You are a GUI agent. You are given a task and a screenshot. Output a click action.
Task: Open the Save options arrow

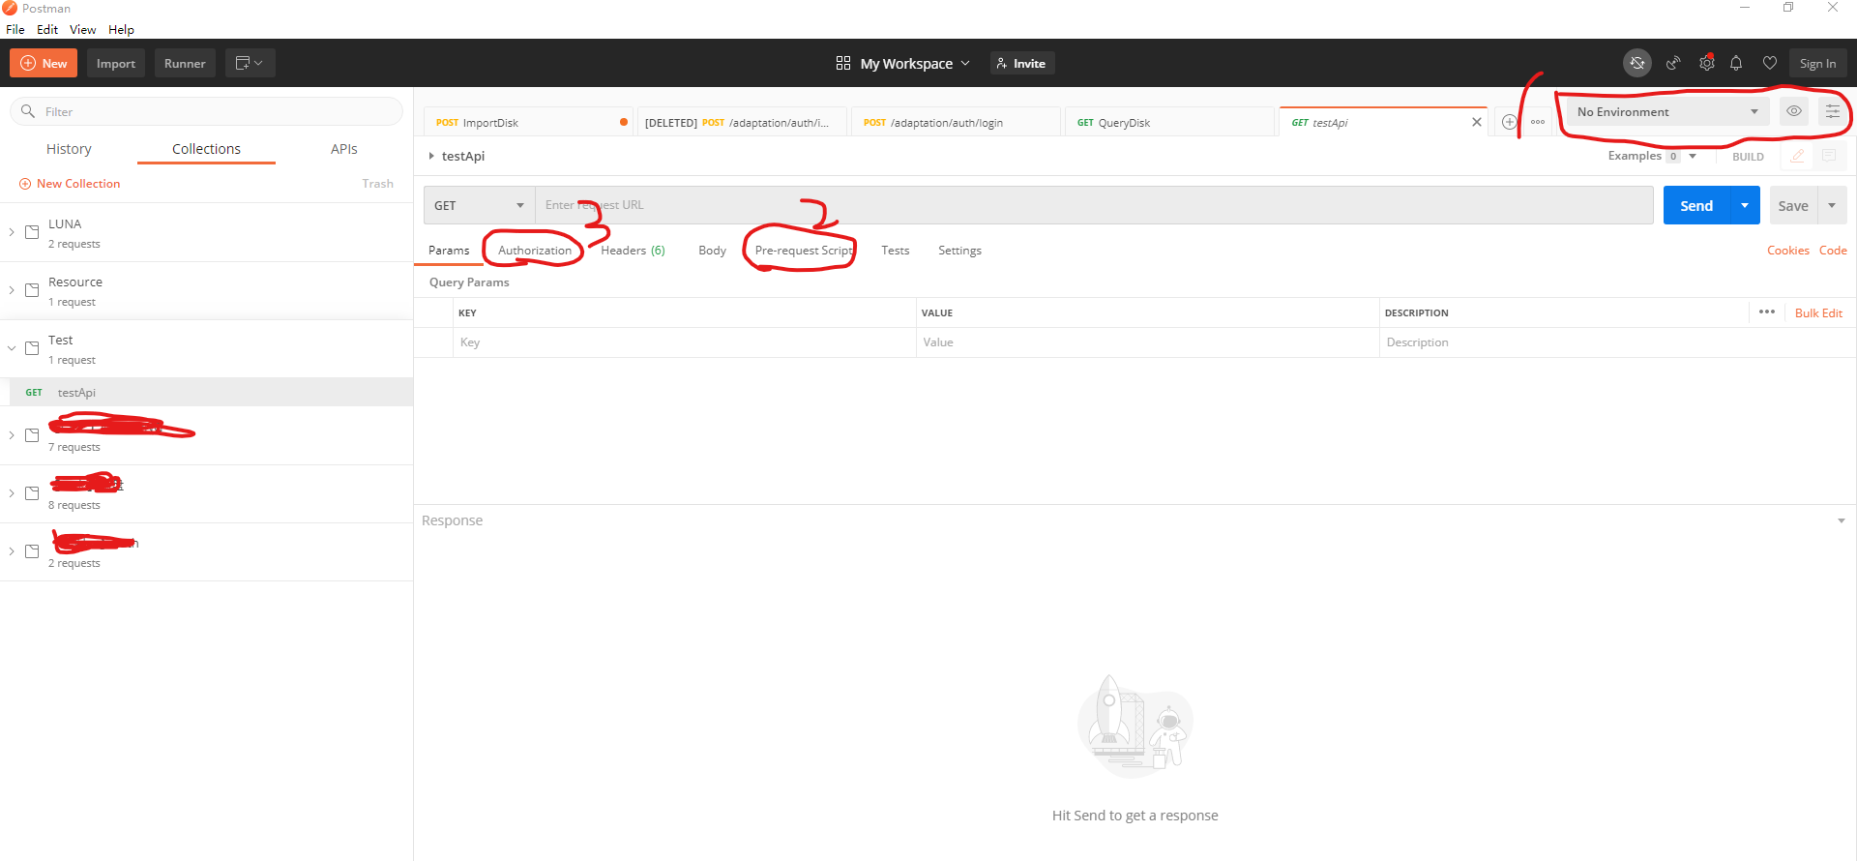(1832, 205)
